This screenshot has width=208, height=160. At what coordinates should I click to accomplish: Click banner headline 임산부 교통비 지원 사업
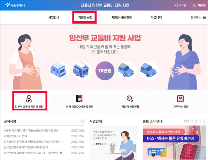pyautogui.click(x=105, y=38)
